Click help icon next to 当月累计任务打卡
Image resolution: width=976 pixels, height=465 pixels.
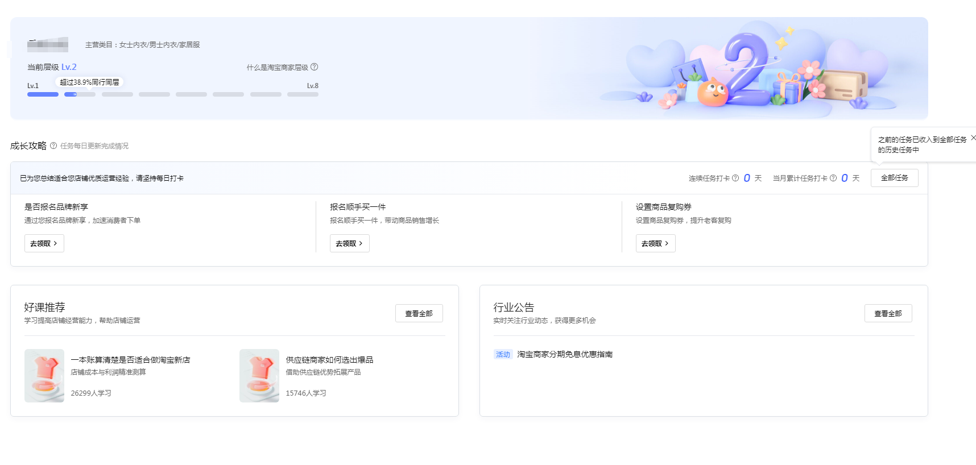pos(833,178)
